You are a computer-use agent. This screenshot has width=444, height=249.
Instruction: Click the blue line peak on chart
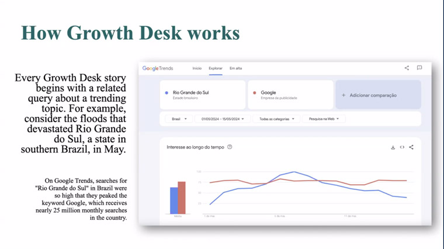(x=294, y=172)
